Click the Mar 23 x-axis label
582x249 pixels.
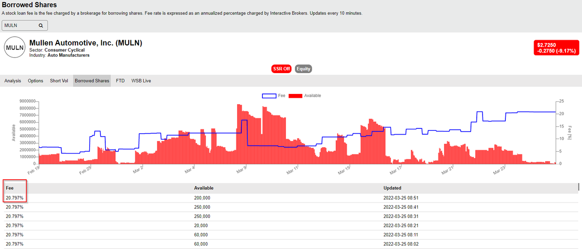tap(499, 171)
